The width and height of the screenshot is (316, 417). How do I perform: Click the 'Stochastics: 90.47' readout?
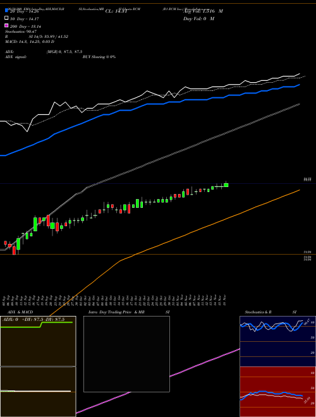click(x=21, y=32)
